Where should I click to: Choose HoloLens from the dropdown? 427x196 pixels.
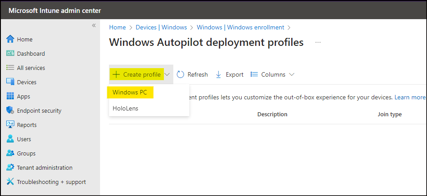coord(125,108)
